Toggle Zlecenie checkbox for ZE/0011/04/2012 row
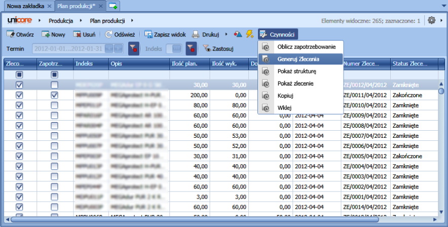 20,95
